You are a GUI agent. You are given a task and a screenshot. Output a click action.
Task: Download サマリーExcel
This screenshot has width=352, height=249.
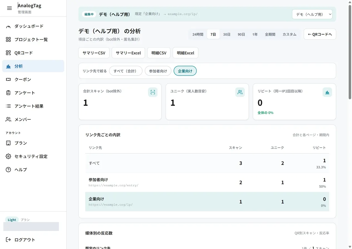128,53
